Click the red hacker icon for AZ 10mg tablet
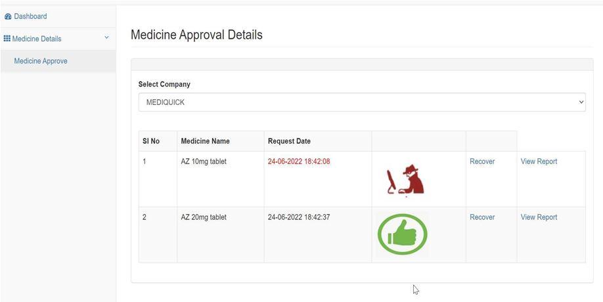This screenshot has width=603, height=302. tap(405, 181)
